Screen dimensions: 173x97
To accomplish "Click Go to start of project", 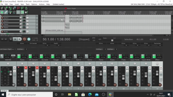I will click(2, 39).
